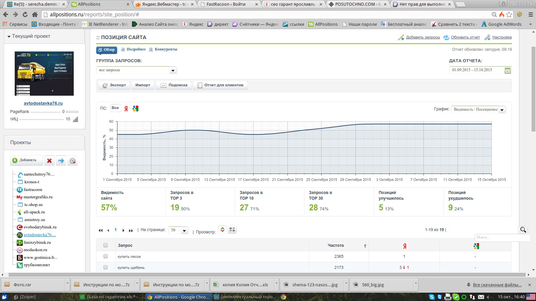Viewport: 536px width, 301px height.
Task: Check the купить песок row checkbox
Action: 106,256
